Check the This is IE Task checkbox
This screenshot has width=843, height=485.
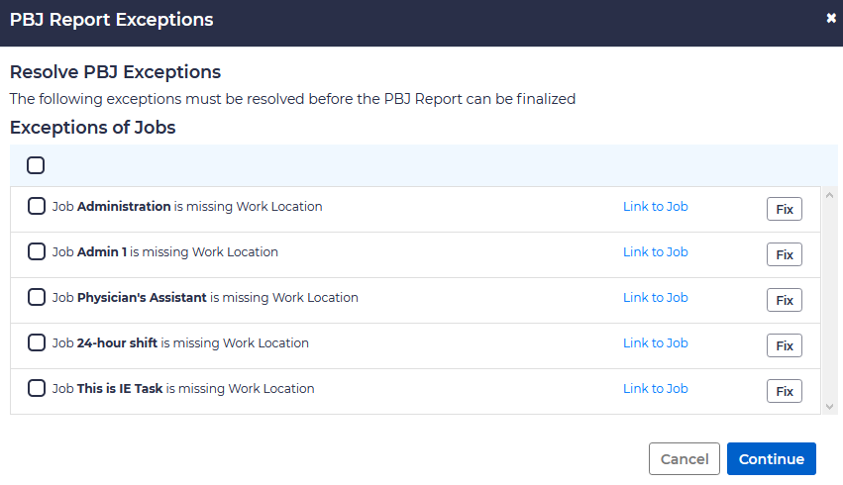point(37,389)
